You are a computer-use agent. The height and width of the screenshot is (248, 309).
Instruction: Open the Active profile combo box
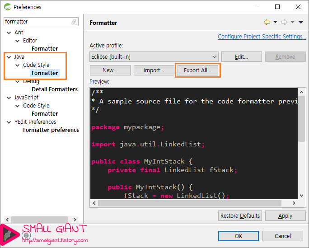154,57
